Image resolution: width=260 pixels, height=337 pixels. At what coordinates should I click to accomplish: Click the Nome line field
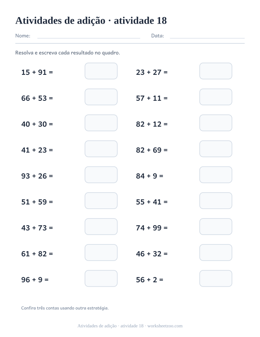(x=89, y=36)
